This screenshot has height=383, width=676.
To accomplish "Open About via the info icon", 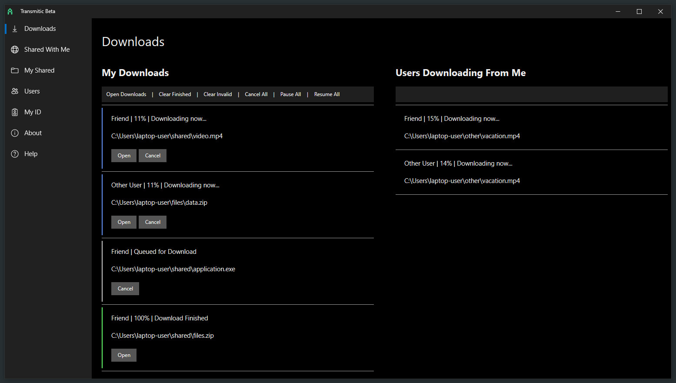I will pyautogui.click(x=15, y=133).
